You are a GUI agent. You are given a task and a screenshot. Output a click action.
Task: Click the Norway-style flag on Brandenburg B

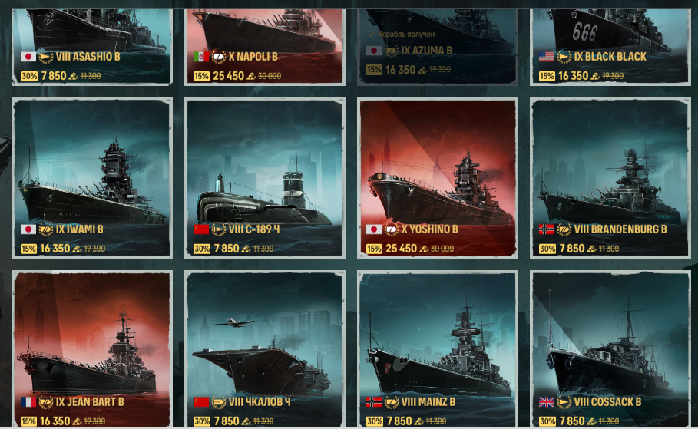(x=547, y=229)
